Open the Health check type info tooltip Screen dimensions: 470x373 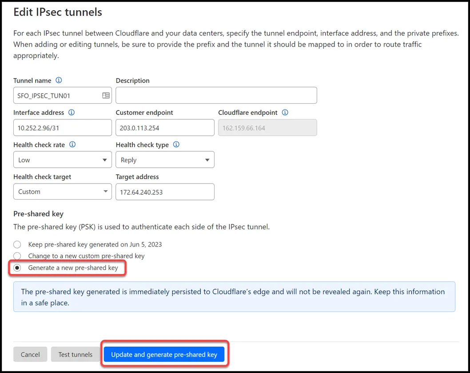click(176, 145)
